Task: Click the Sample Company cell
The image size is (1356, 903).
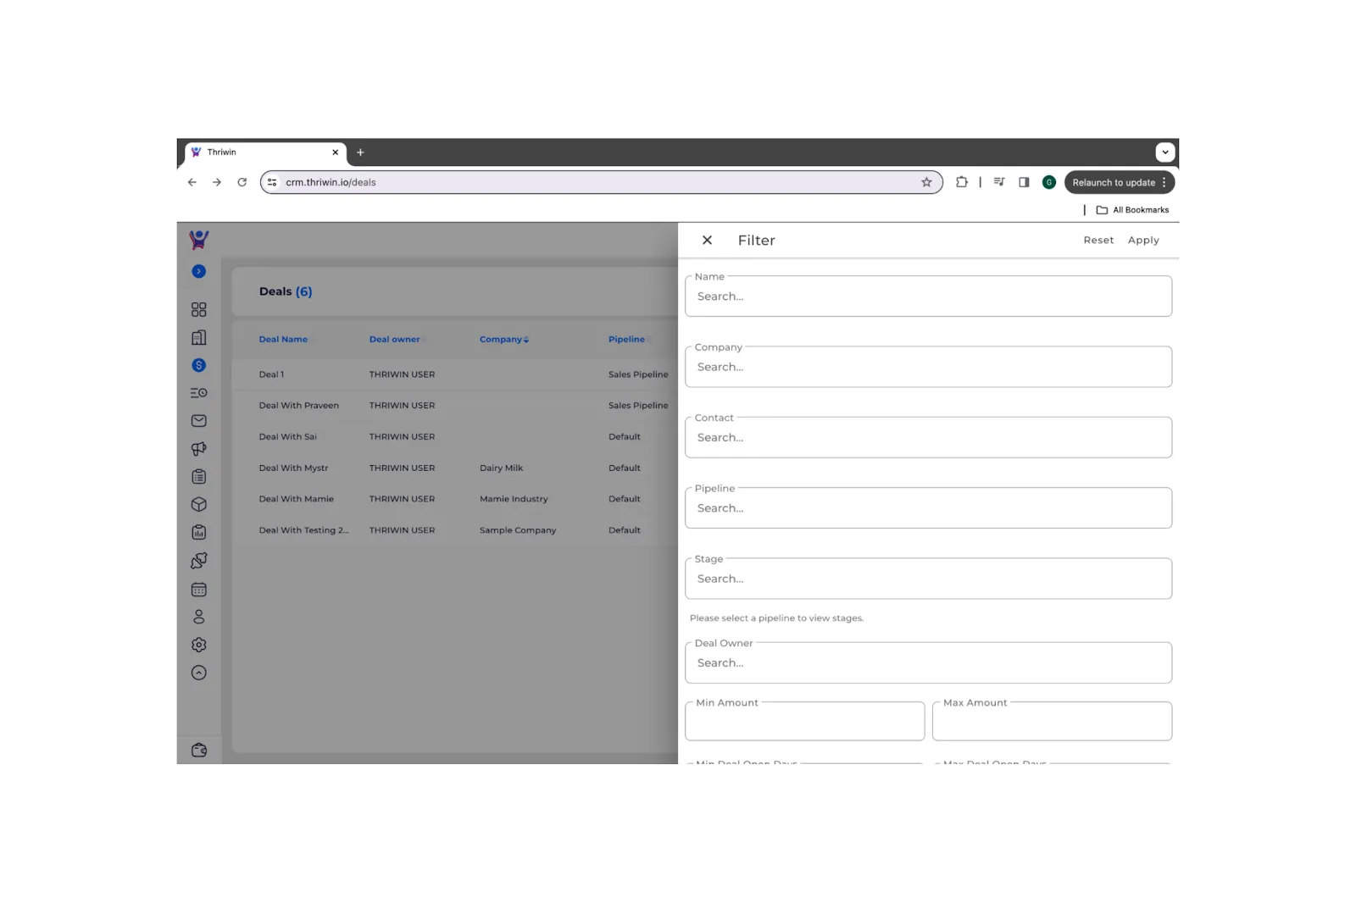Action: (x=518, y=531)
